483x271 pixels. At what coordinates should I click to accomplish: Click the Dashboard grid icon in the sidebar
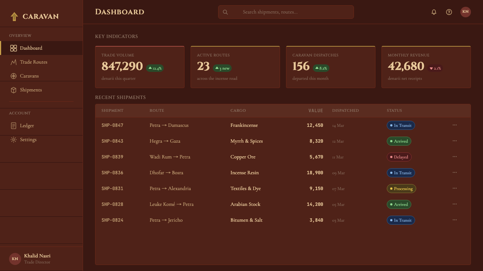[14, 48]
